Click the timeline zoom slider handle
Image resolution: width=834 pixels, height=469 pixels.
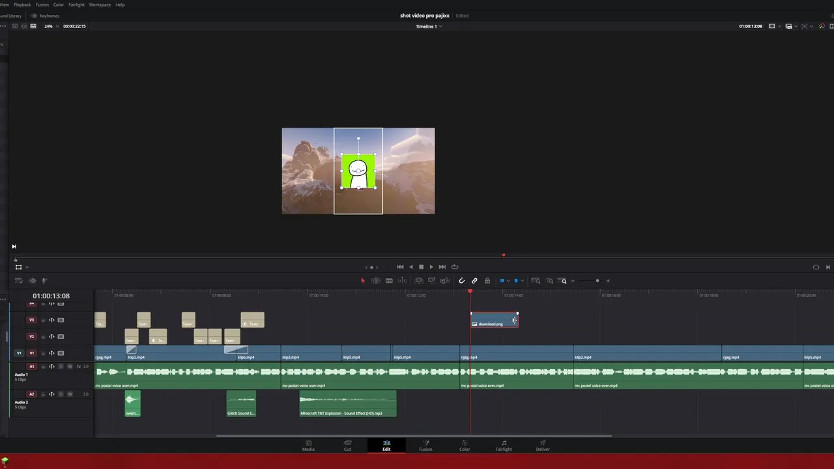click(x=597, y=281)
